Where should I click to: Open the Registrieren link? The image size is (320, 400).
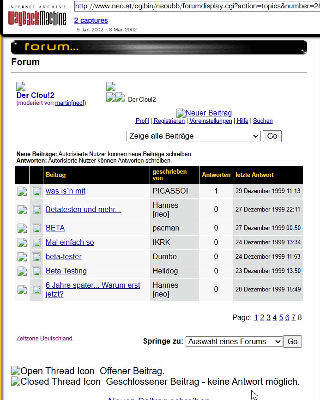click(169, 121)
